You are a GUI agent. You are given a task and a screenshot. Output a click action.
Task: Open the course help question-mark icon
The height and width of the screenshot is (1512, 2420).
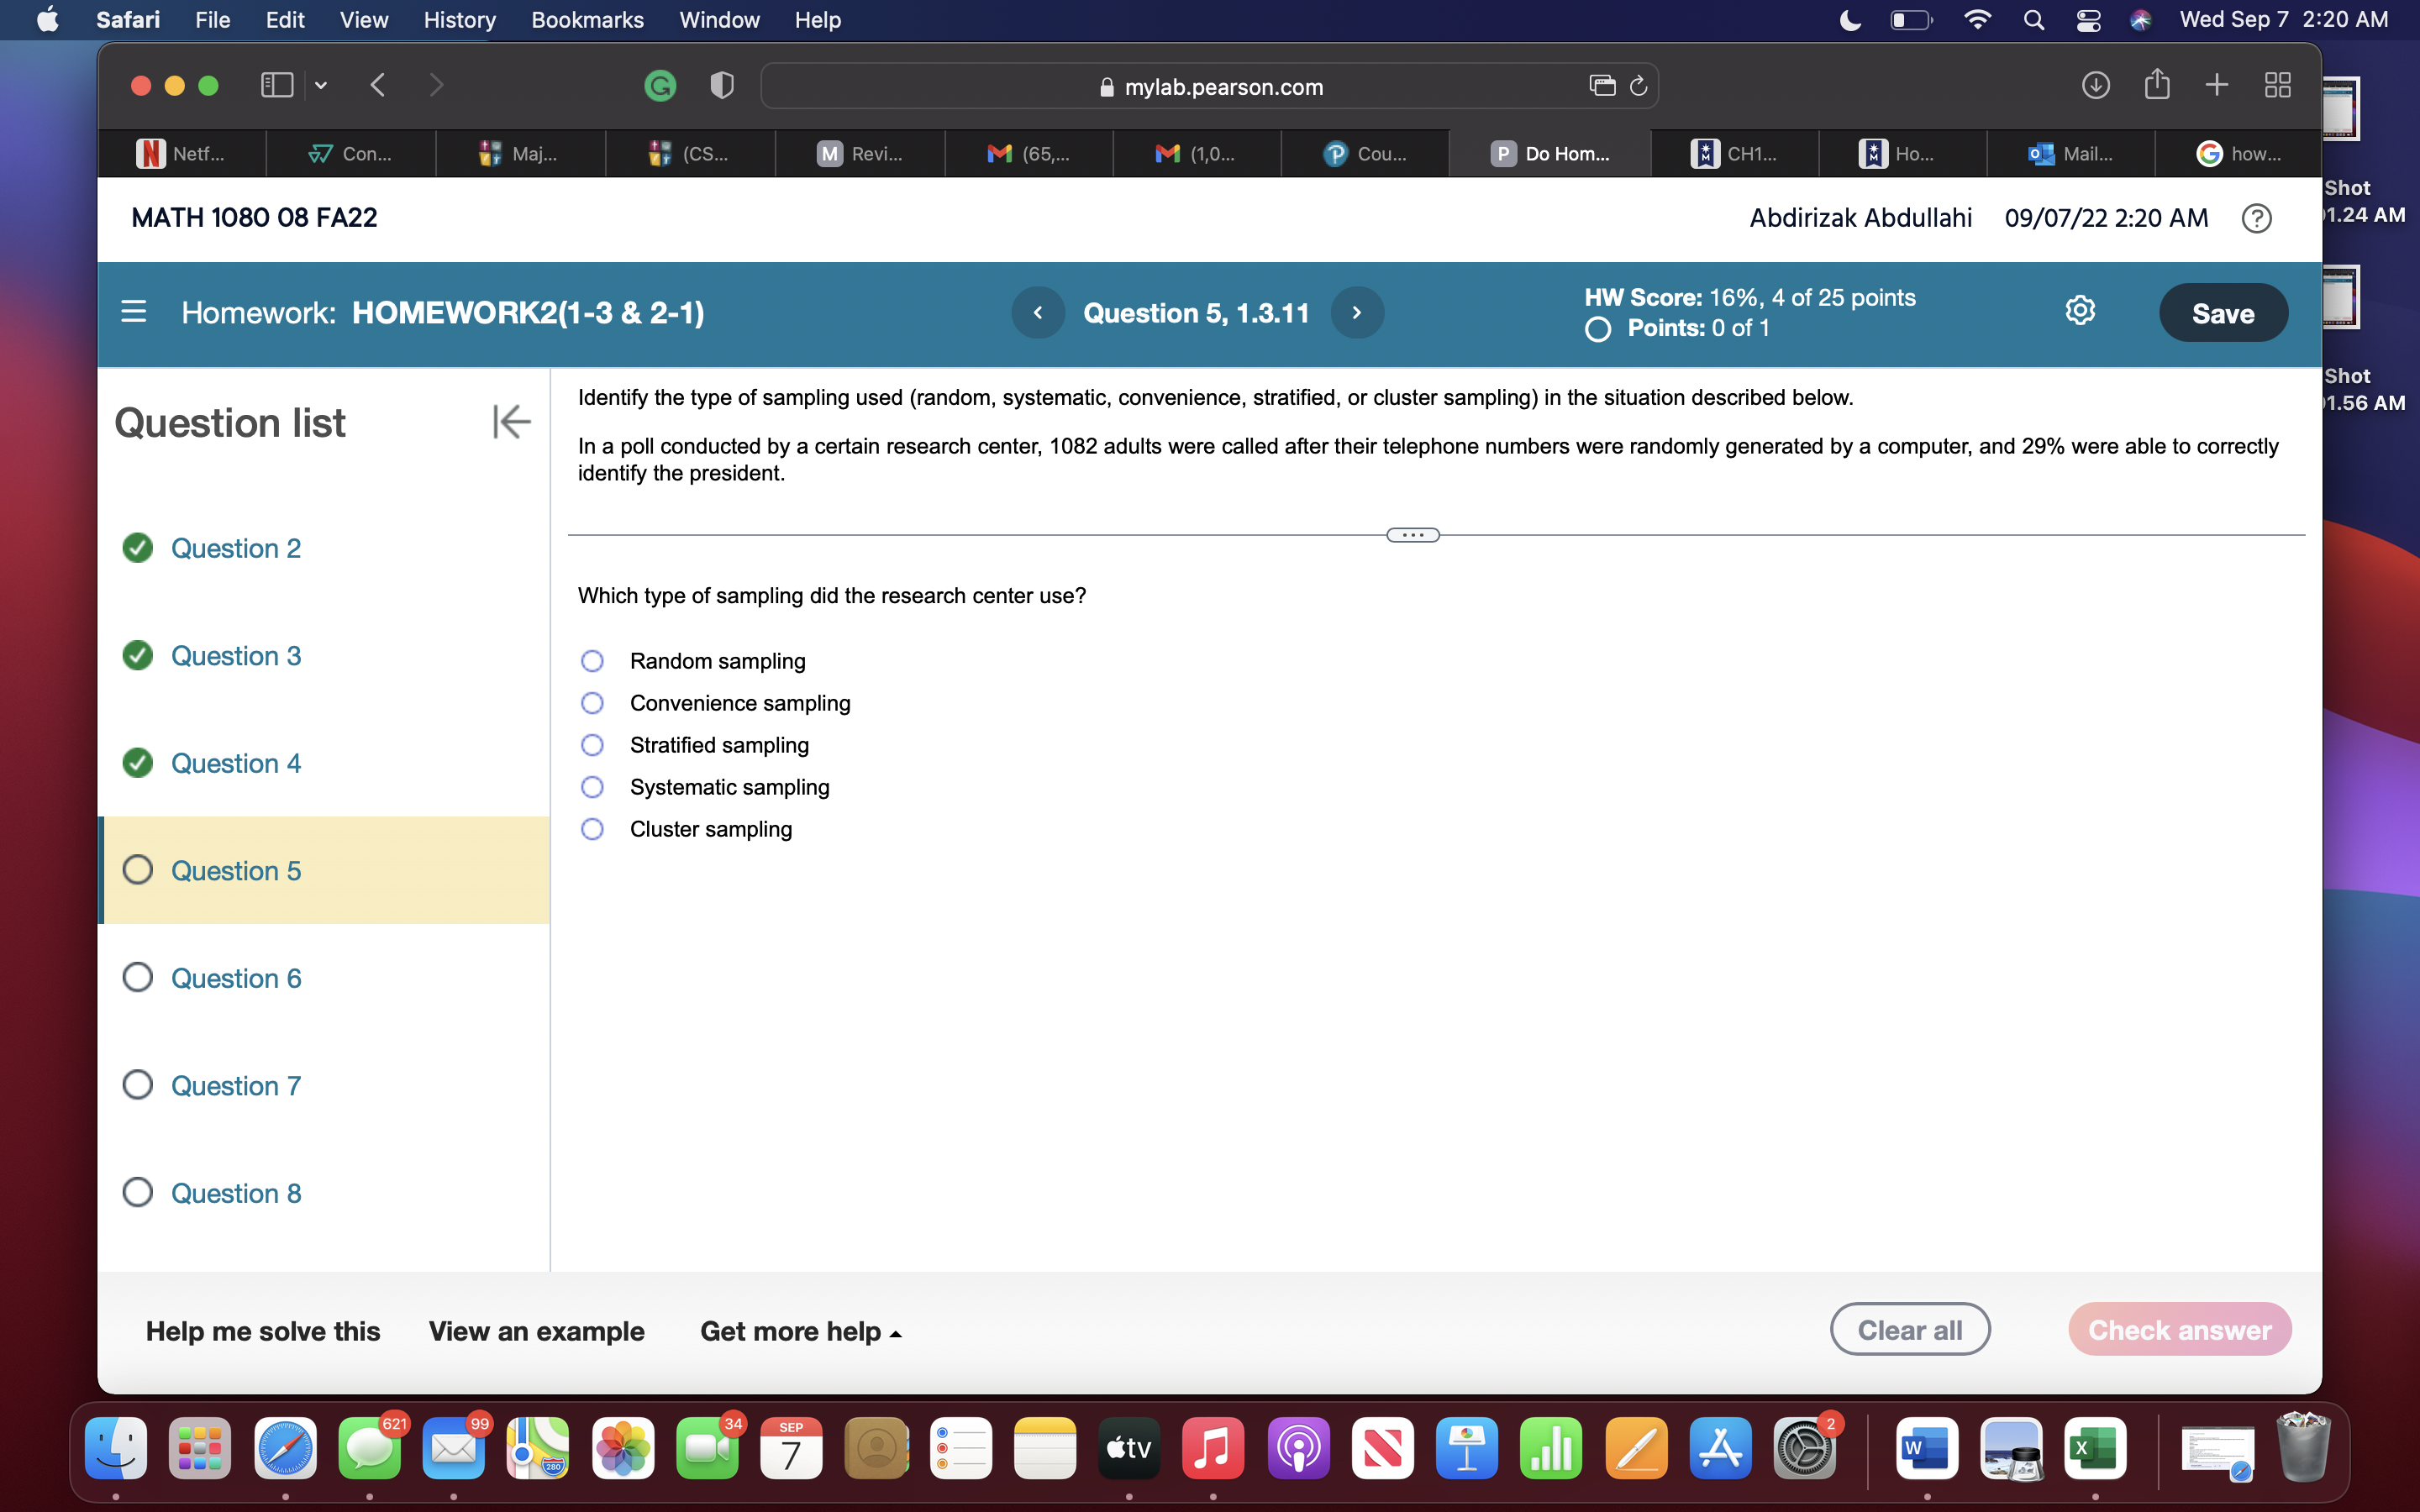[x=2257, y=218]
